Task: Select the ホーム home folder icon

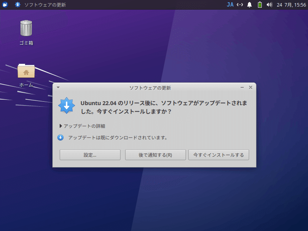Action: click(x=26, y=75)
